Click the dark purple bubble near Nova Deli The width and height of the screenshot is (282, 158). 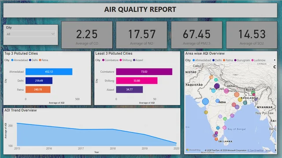tap(217, 86)
